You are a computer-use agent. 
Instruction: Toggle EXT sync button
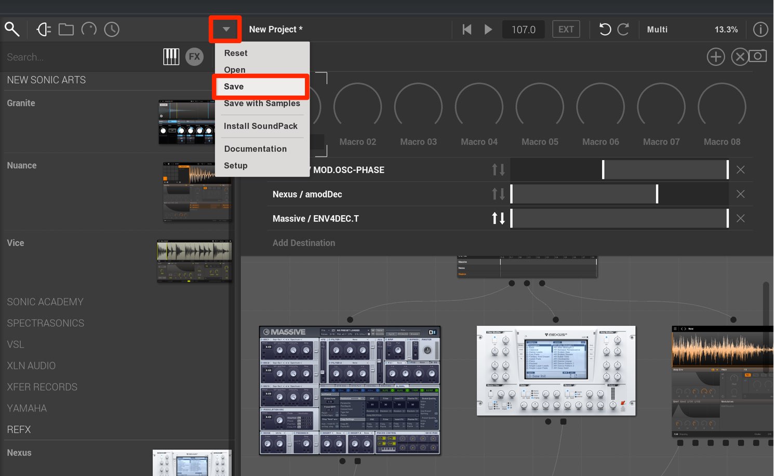point(566,29)
